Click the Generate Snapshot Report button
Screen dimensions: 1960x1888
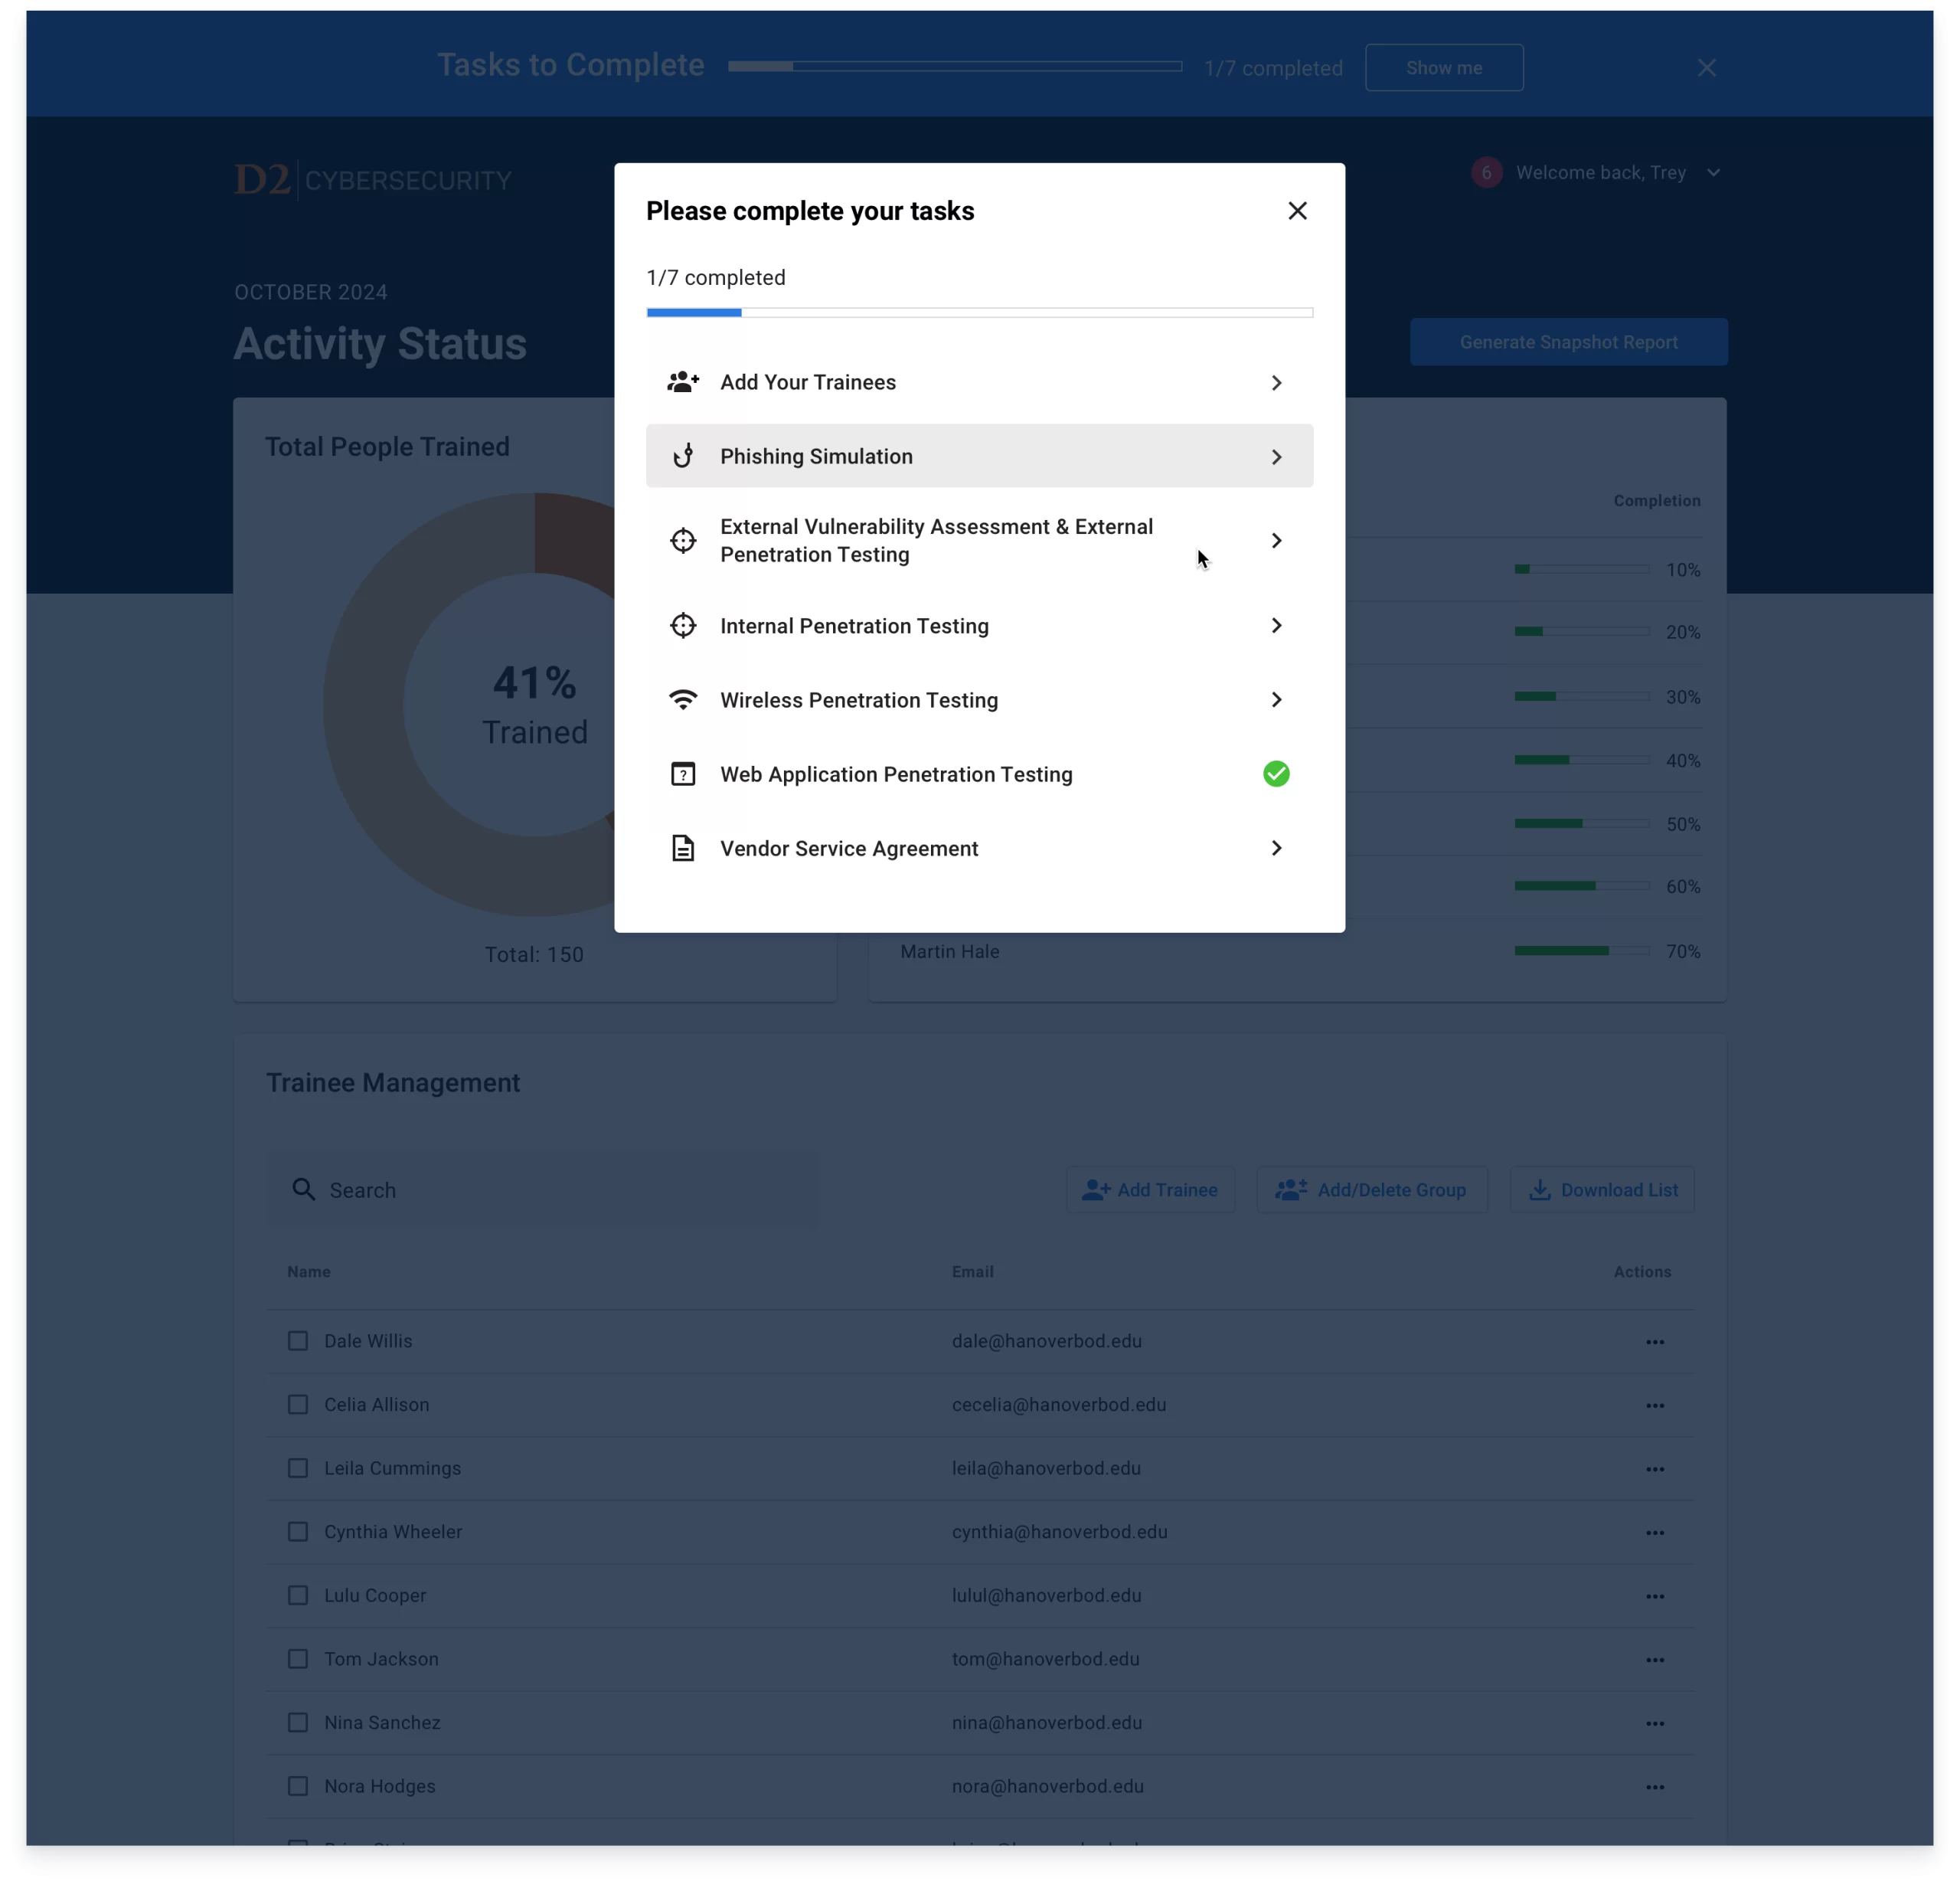[x=1568, y=342]
